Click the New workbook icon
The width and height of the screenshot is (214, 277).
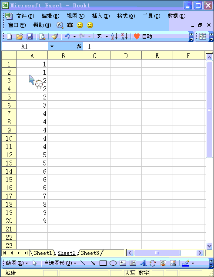pos(10,36)
